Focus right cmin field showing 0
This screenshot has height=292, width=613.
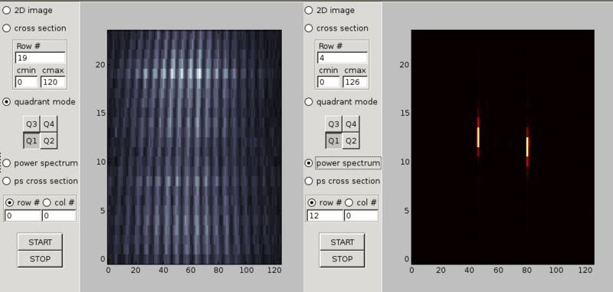pos(329,82)
